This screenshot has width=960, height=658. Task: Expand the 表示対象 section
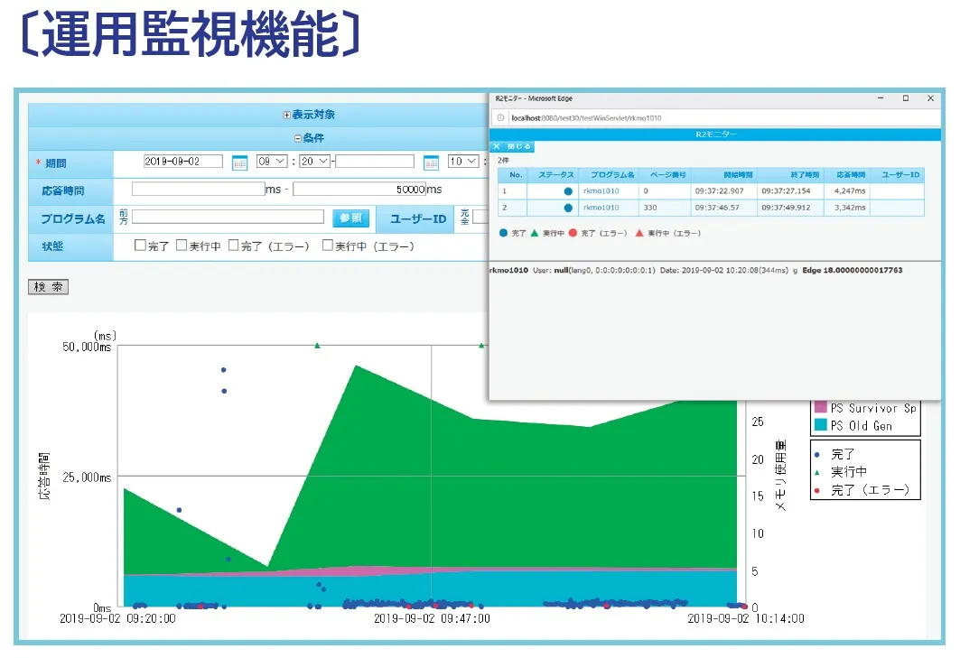pyautogui.click(x=287, y=115)
